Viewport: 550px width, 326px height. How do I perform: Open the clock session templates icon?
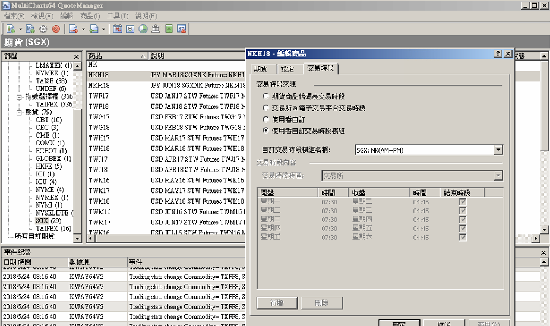click(x=143, y=29)
